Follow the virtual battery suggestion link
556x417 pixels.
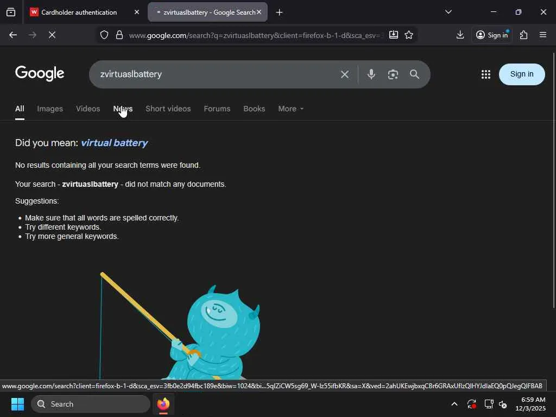(114, 143)
